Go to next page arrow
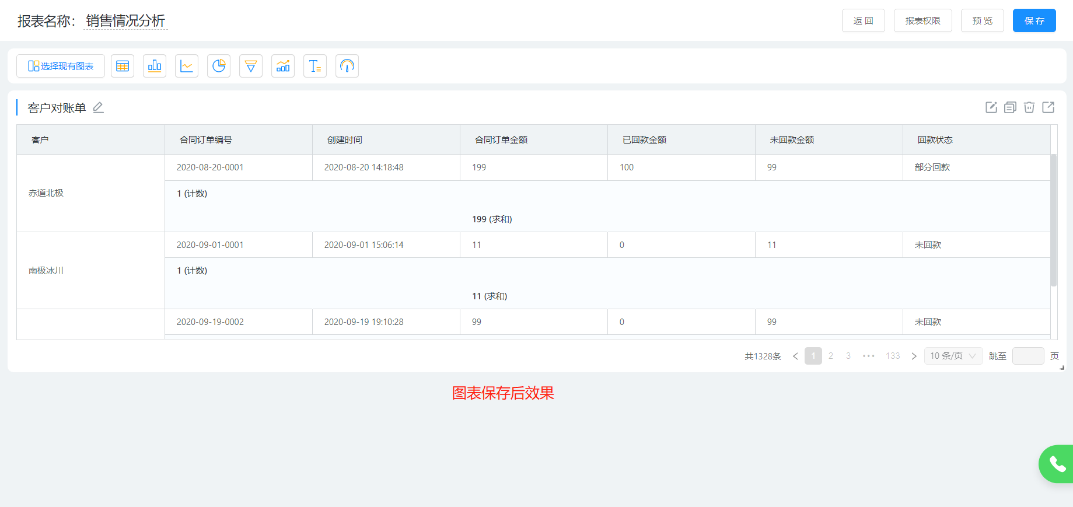This screenshot has height=507, width=1073. [x=914, y=356]
